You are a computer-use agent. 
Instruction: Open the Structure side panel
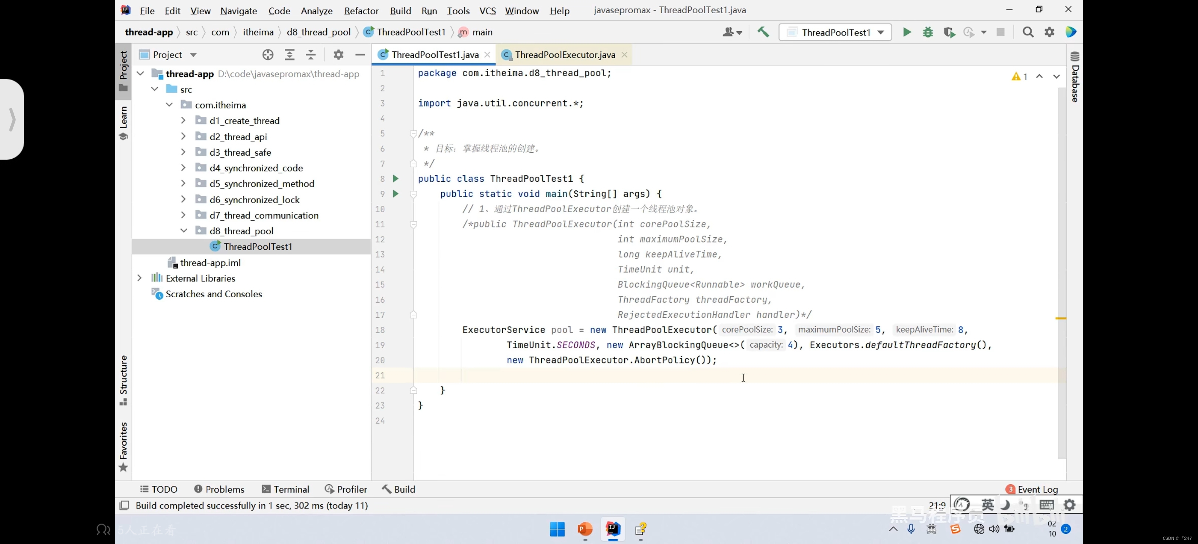click(123, 380)
